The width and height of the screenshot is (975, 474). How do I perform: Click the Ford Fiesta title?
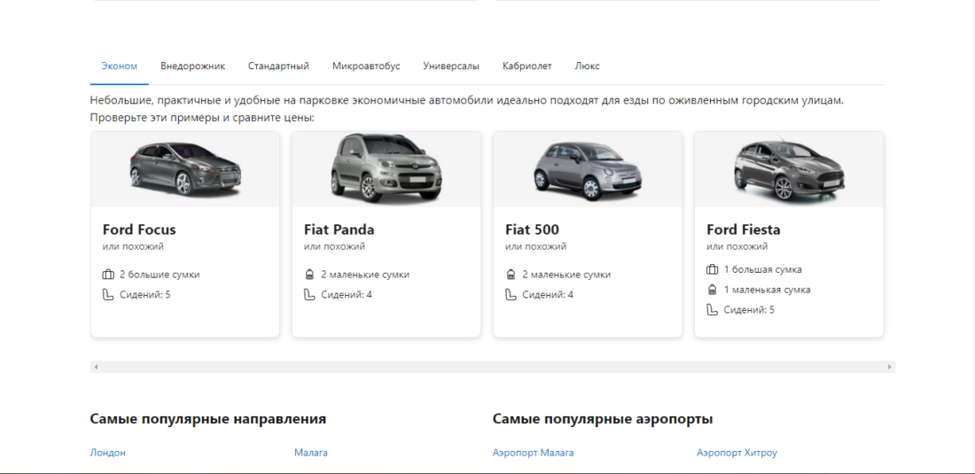point(744,229)
